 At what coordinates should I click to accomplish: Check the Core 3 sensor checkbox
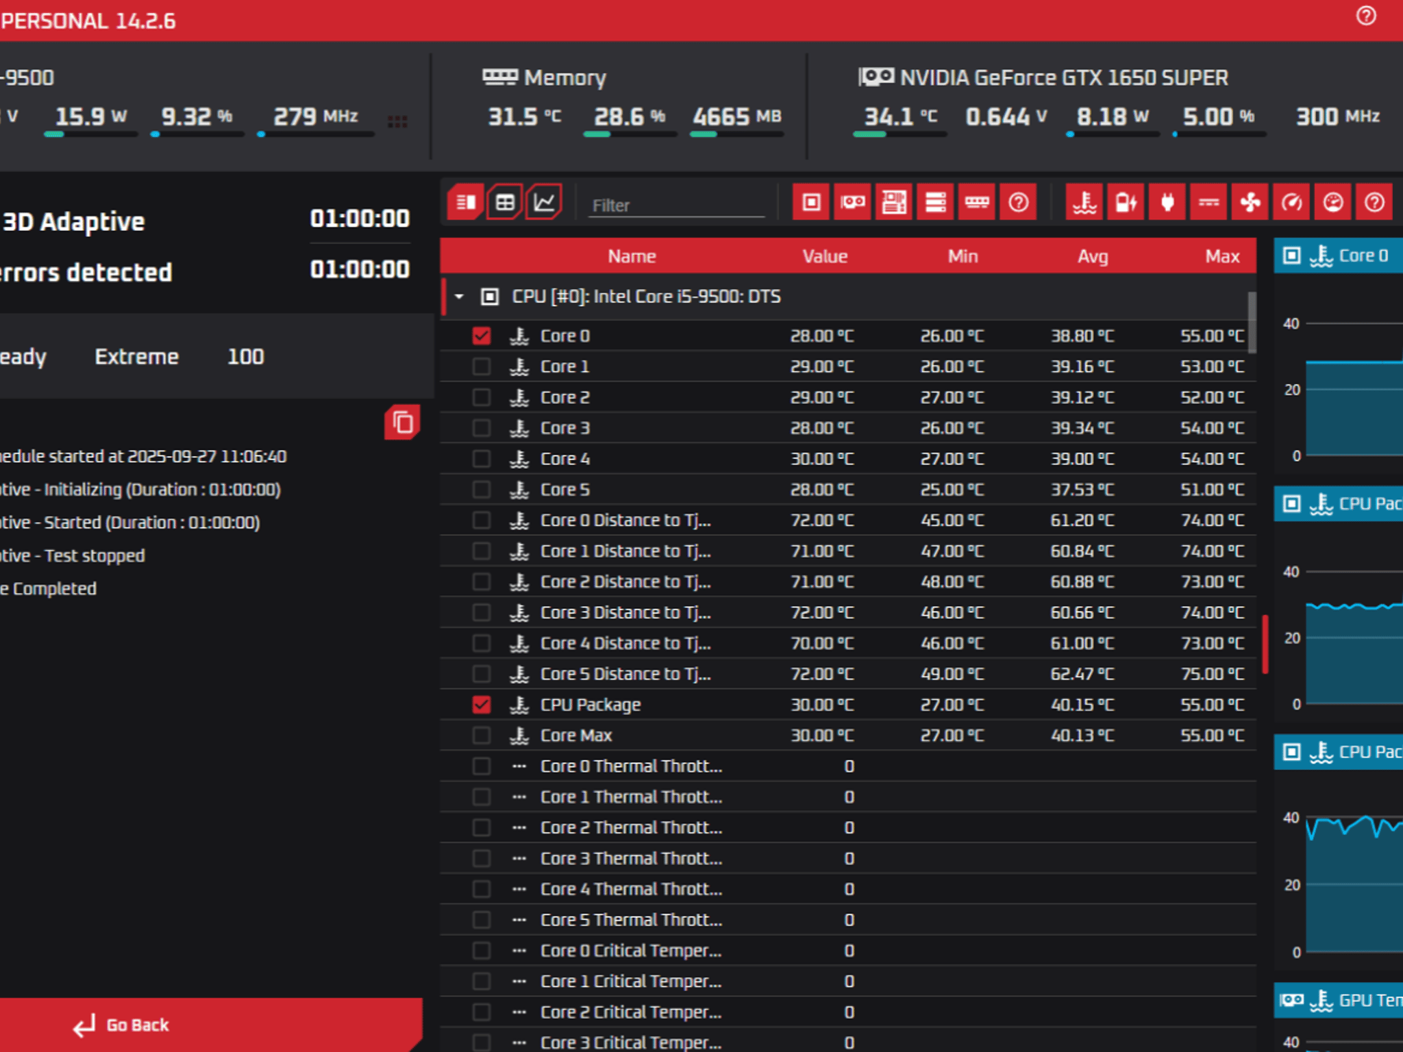482,428
